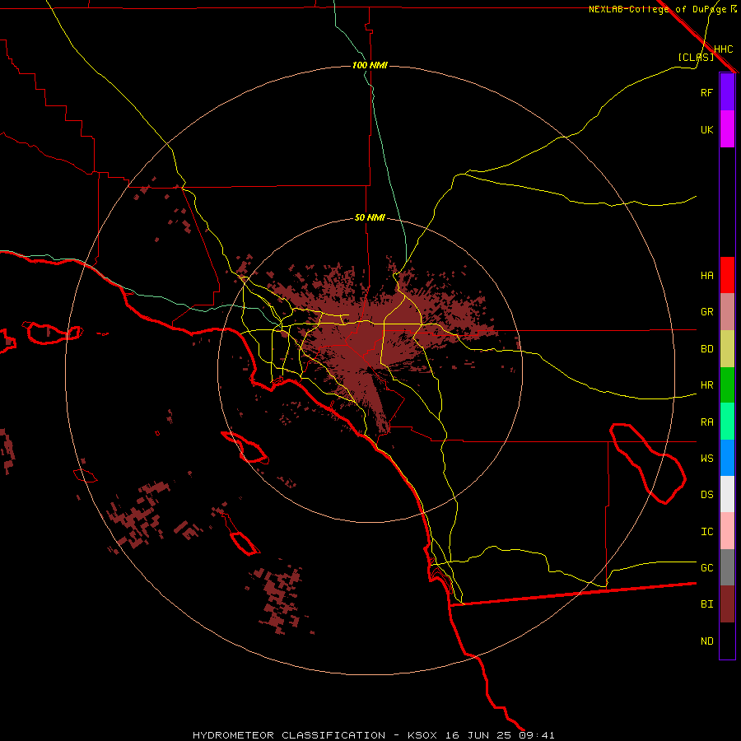The width and height of the screenshot is (741, 741).
Task: Click the UK legend label
Action: coord(706,129)
